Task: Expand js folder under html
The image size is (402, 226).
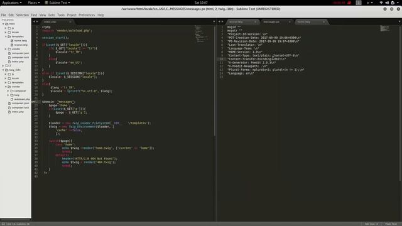Action: [x=6, y=28]
